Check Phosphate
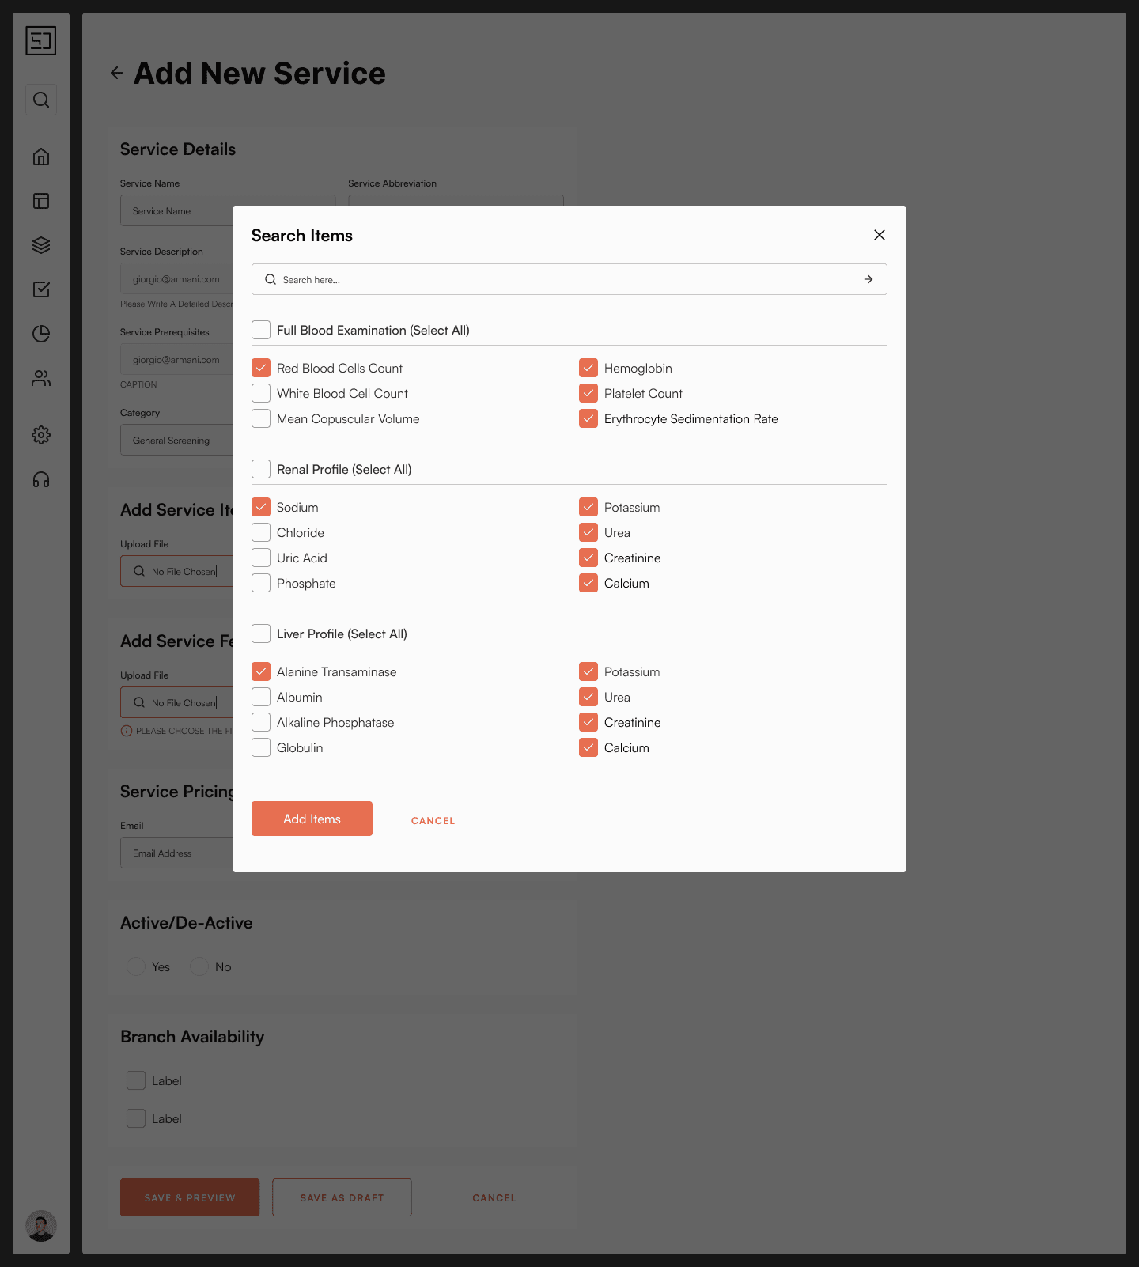The height and width of the screenshot is (1267, 1139). point(261,583)
